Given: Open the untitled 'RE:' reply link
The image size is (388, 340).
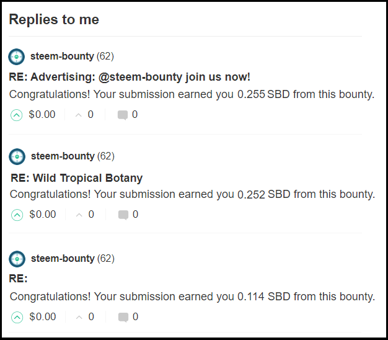Looking at the screenshot, I should coord(19,279).
